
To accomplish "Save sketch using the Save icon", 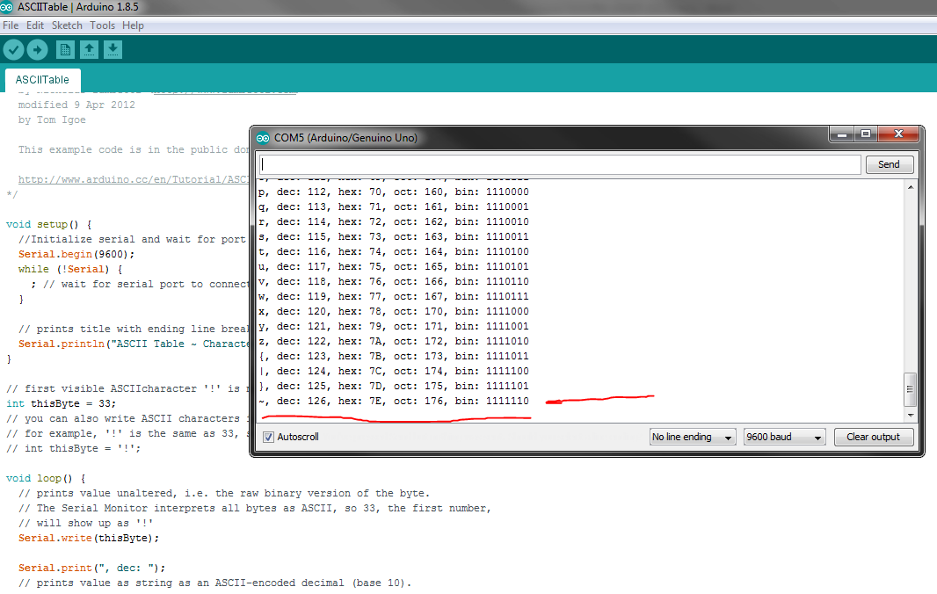I will pos(113,50).
